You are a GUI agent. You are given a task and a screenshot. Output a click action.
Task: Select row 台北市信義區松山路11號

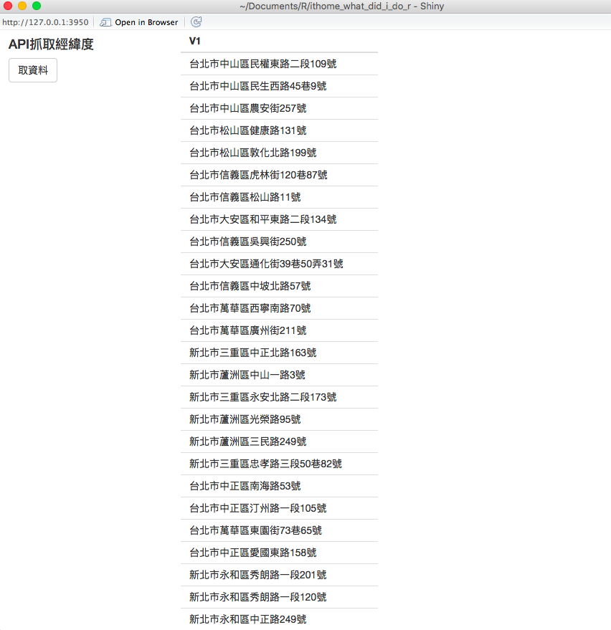click(x=280, y=197)
